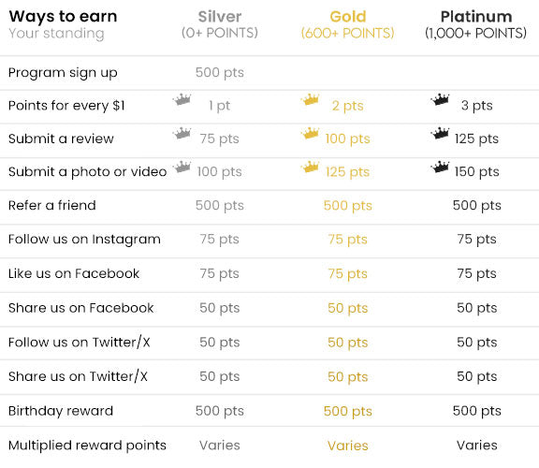Click Gold 'Varies' for multiplied reward points
This screenshot has width=539, height=468.
pos(347,446)
